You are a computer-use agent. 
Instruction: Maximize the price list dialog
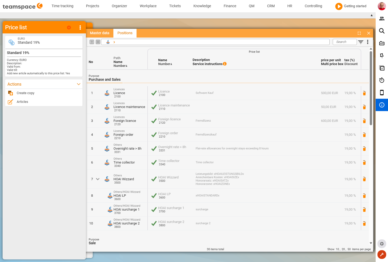(359, 33)
